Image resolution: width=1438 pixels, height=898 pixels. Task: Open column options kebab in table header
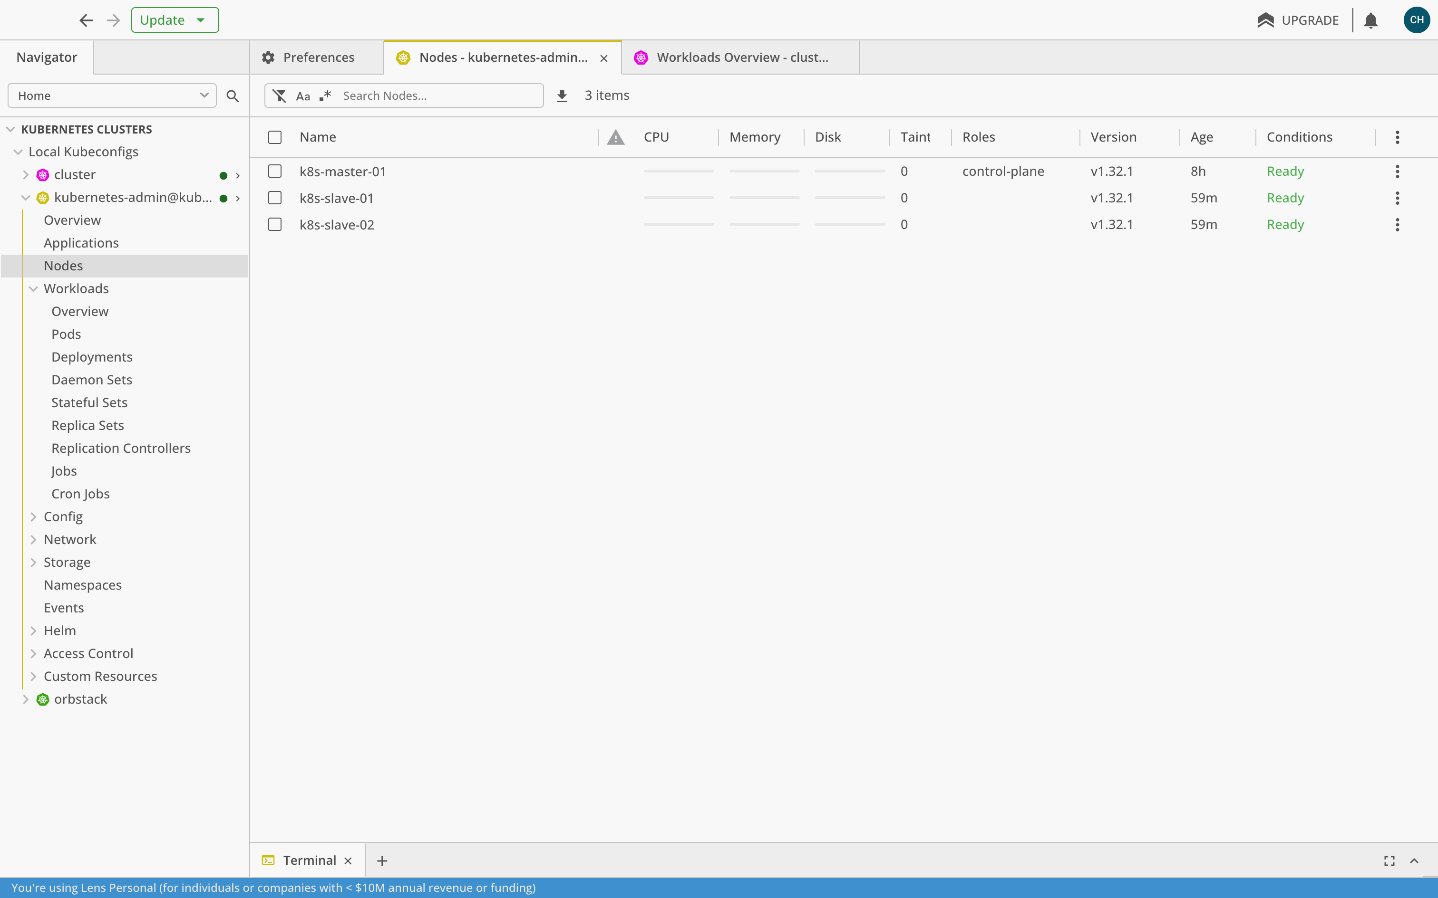tap(1397, 137)
